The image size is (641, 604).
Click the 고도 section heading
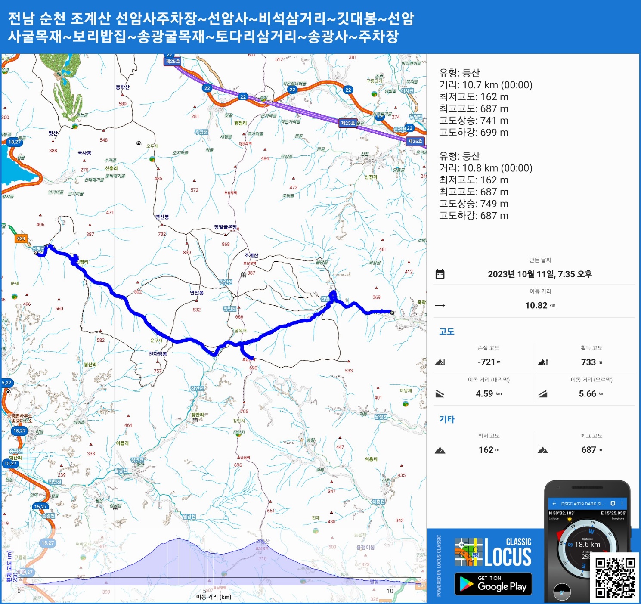[x=447, y=331]
